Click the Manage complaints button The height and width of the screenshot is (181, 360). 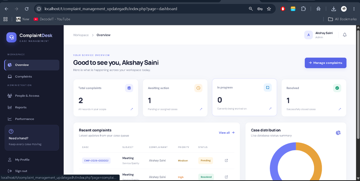[326, 63]
